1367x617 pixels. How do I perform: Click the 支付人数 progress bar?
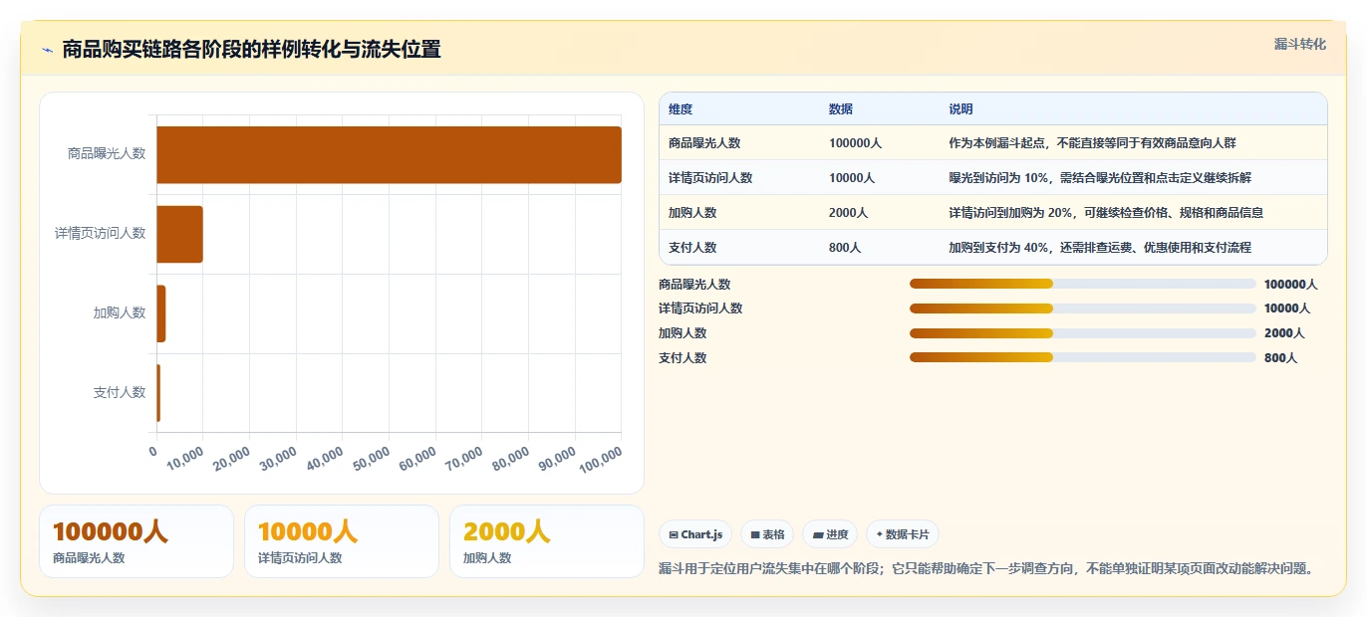[x=1083, y=357]
